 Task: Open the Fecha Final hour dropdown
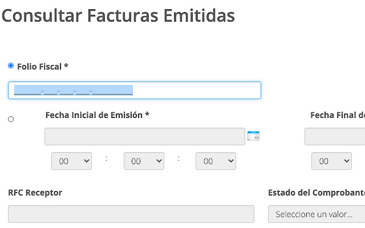coord(331,161)
